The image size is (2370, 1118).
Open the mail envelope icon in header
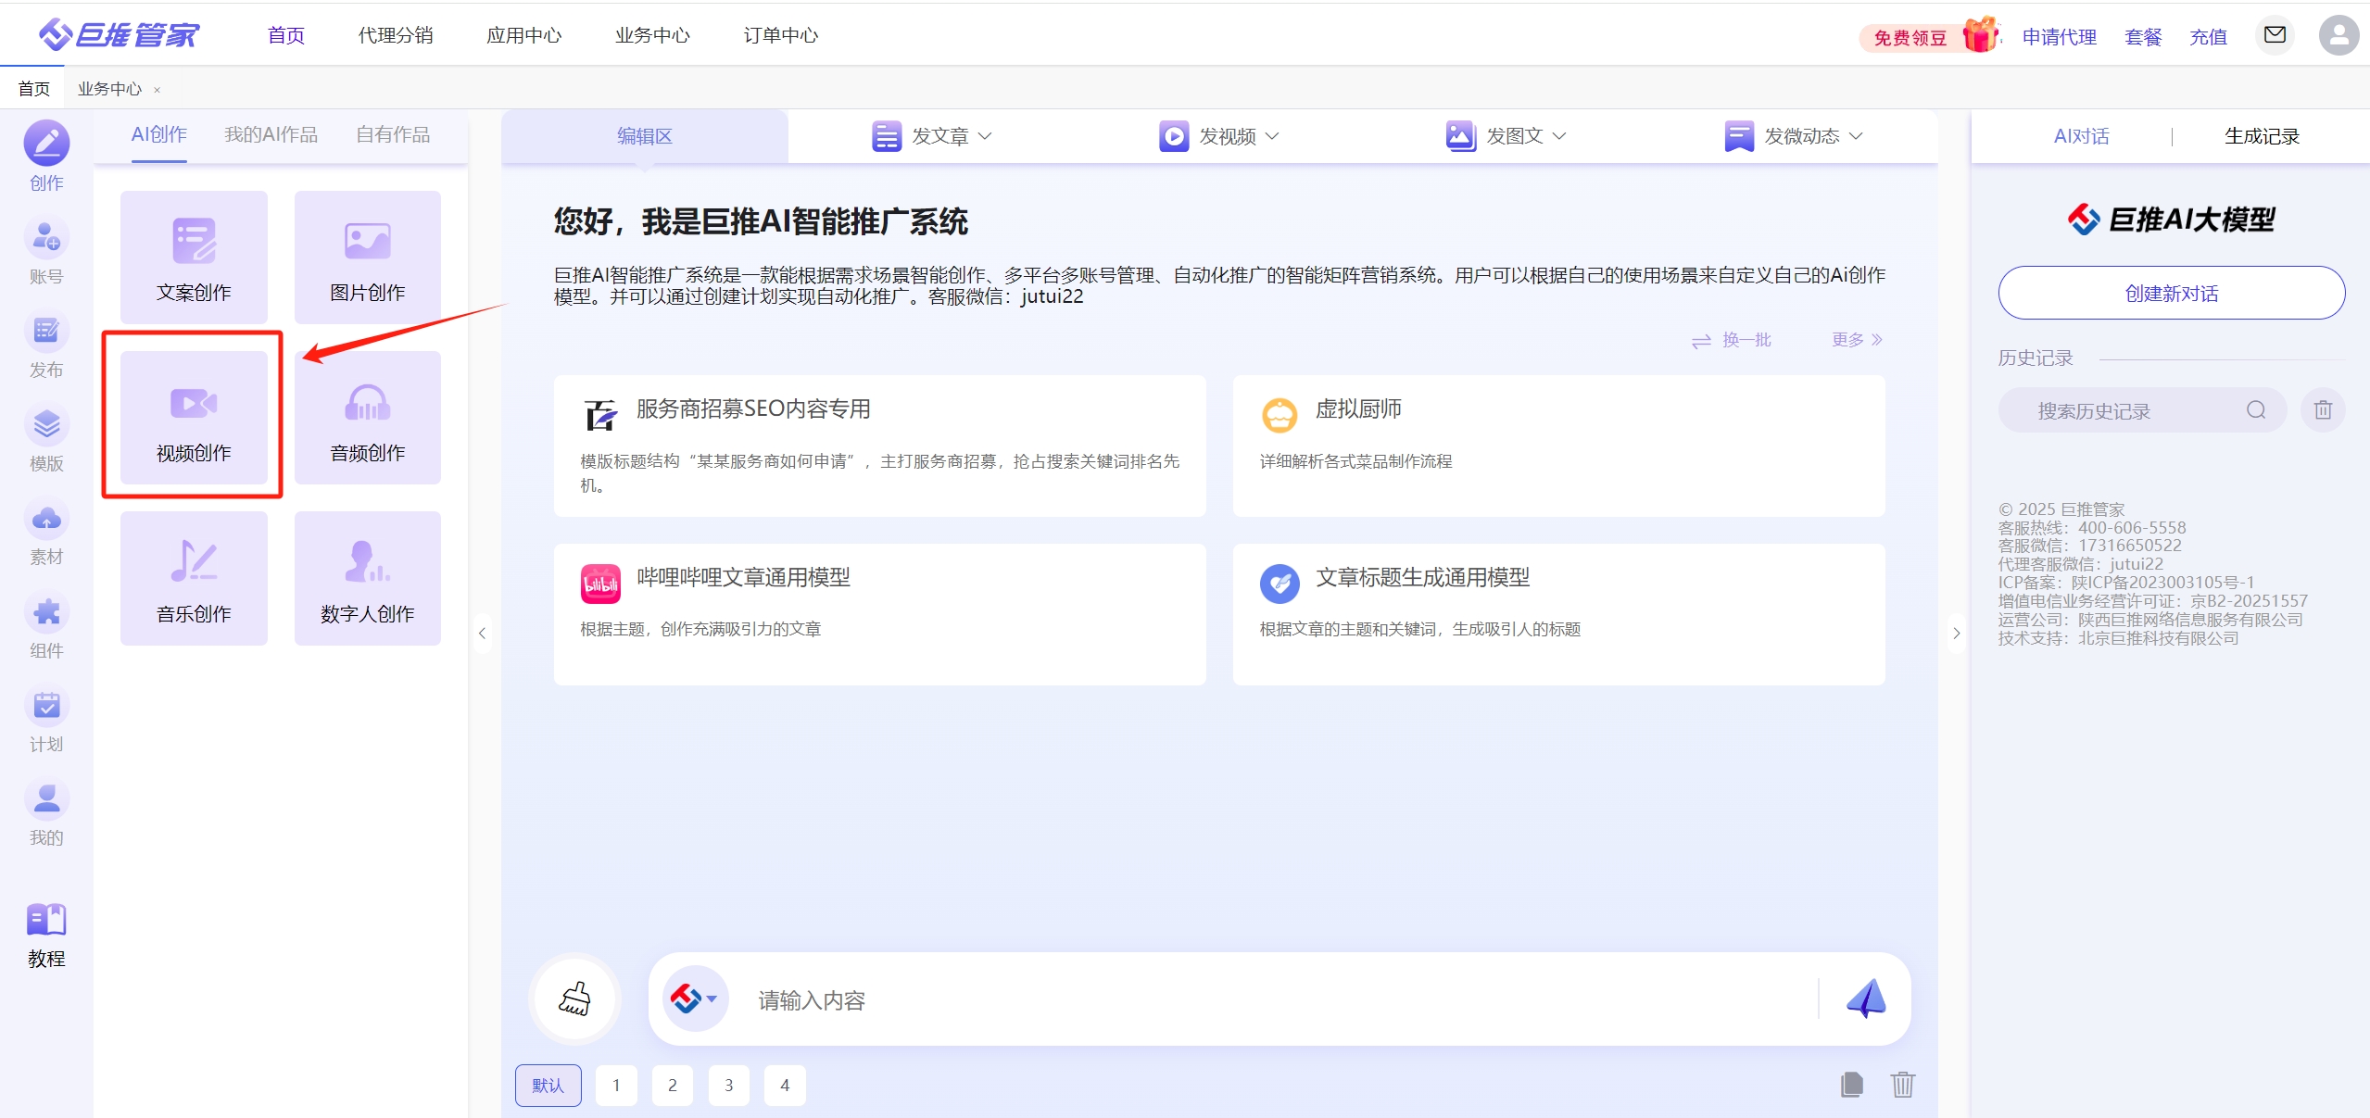point(2275,35)
